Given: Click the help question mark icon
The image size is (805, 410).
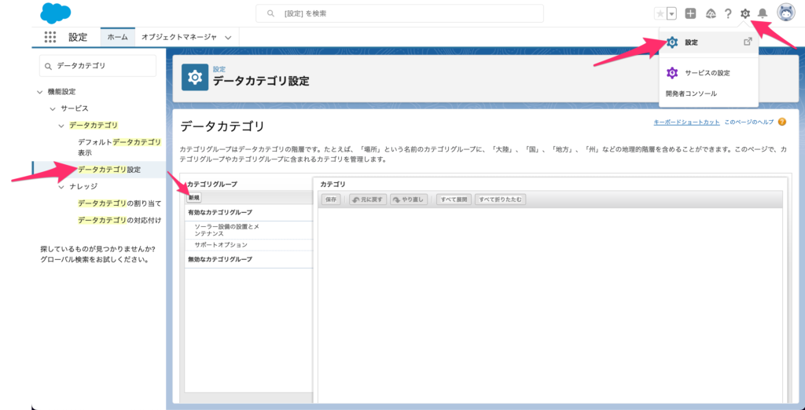Looking at the screenshot, I should [728, 14].
